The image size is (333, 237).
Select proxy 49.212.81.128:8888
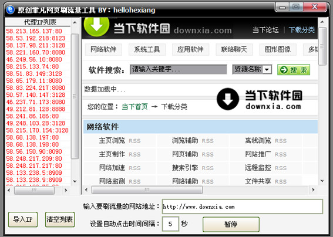pos(36,109)
